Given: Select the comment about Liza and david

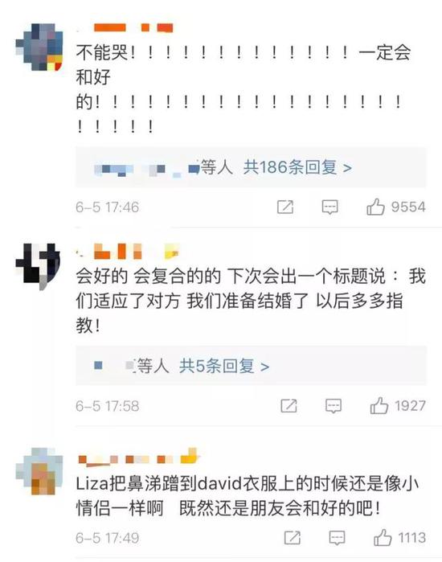Looking at the screenshot, I should tap(248, 496).
